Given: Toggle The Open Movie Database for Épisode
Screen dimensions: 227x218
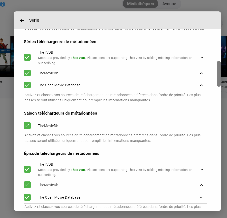Looking at the screenshot, I should pos(27,197).
